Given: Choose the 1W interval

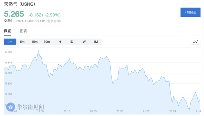Looking at the screenshot, I should (x=84, y=42).
